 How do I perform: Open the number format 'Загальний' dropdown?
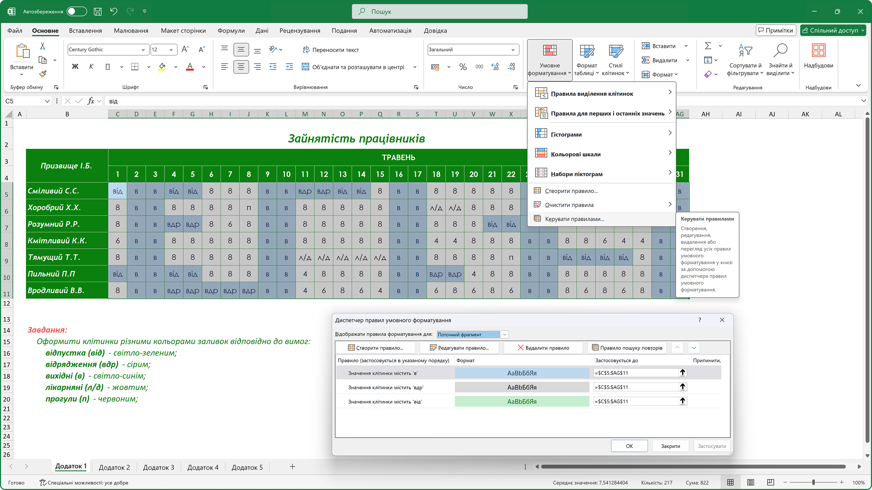[513, 50]
